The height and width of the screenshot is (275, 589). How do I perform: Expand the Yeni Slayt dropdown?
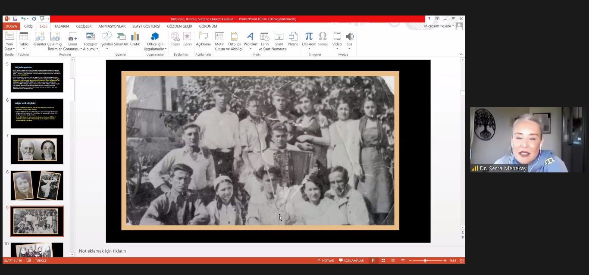point(9,49)
